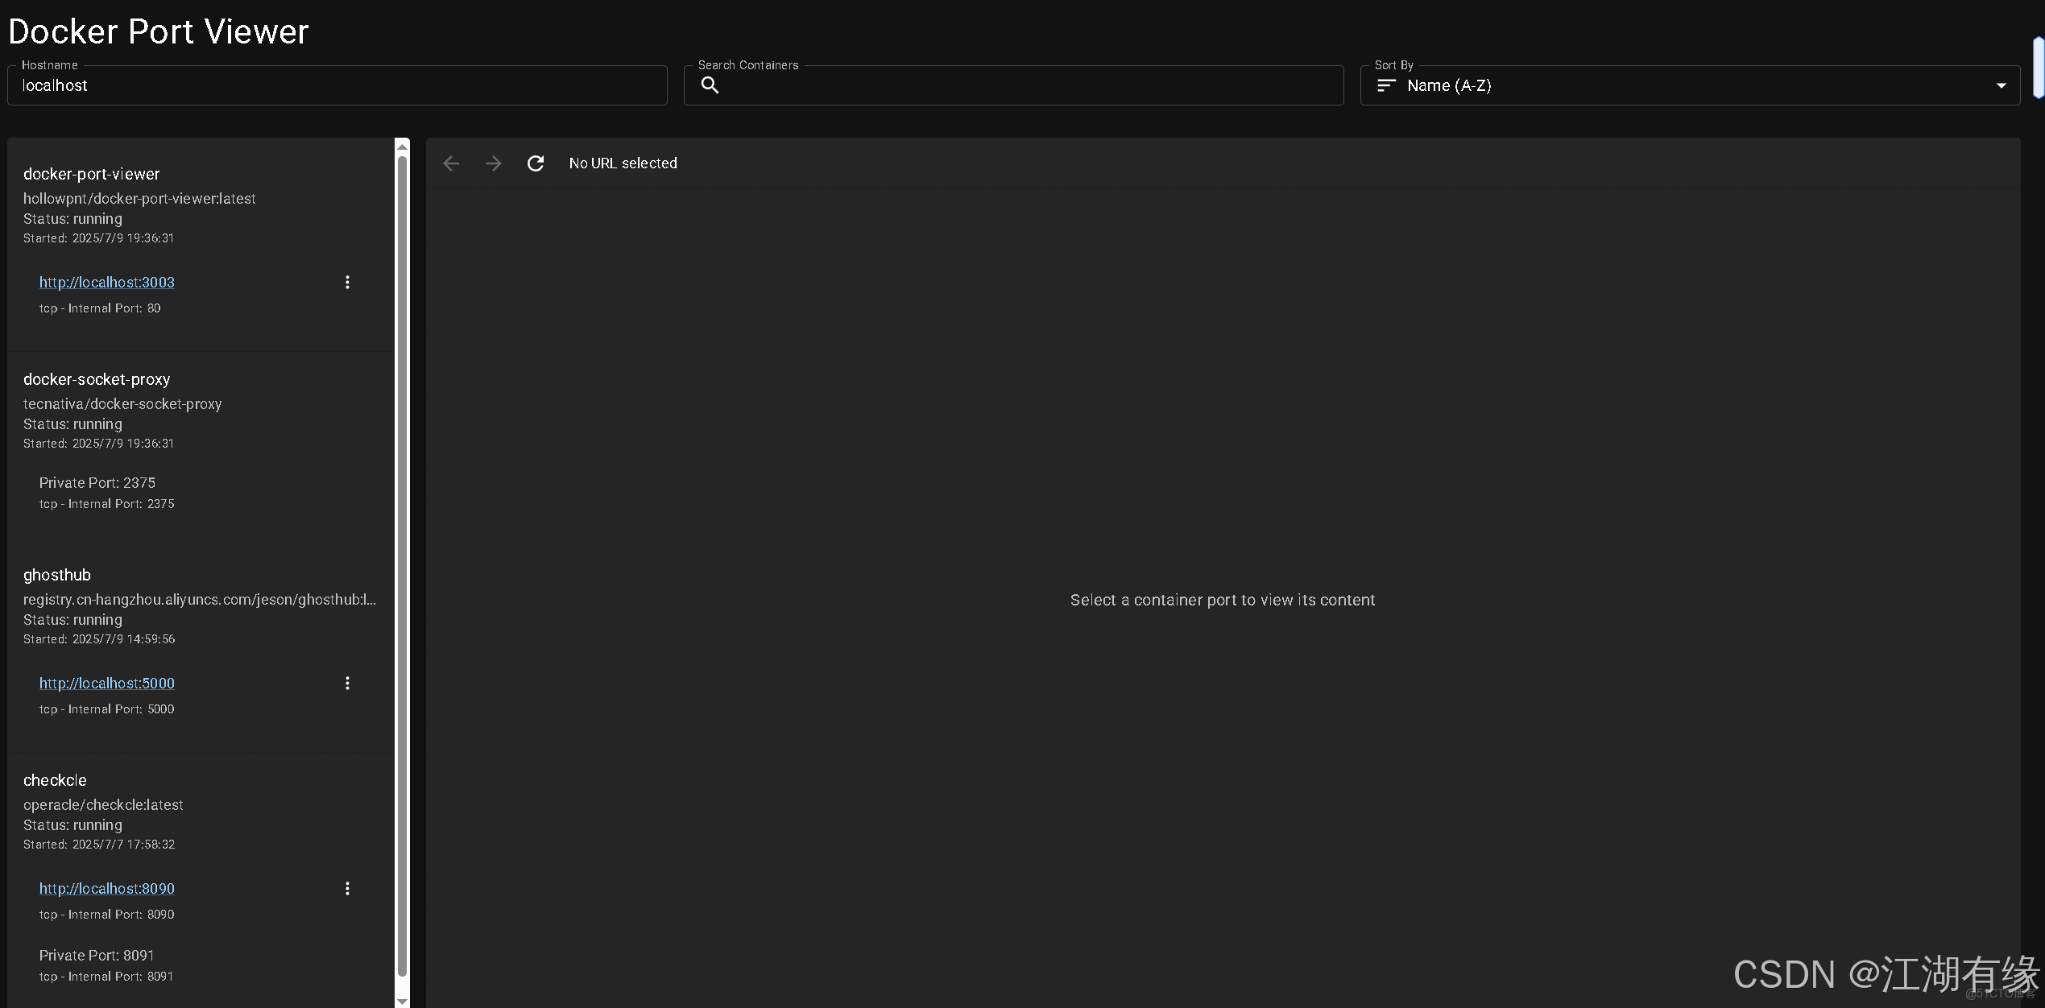Click the sort lines icon beside Name (A-Z)
Screen dimensions: 2045x1008
point(1385,85)
